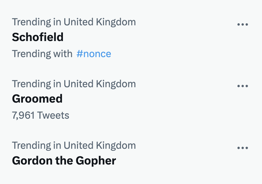Image resolution: width=262 pixels, height=184 pixels.
Task: Tap the bold Schofield headline
Action: tap(38, 37)
